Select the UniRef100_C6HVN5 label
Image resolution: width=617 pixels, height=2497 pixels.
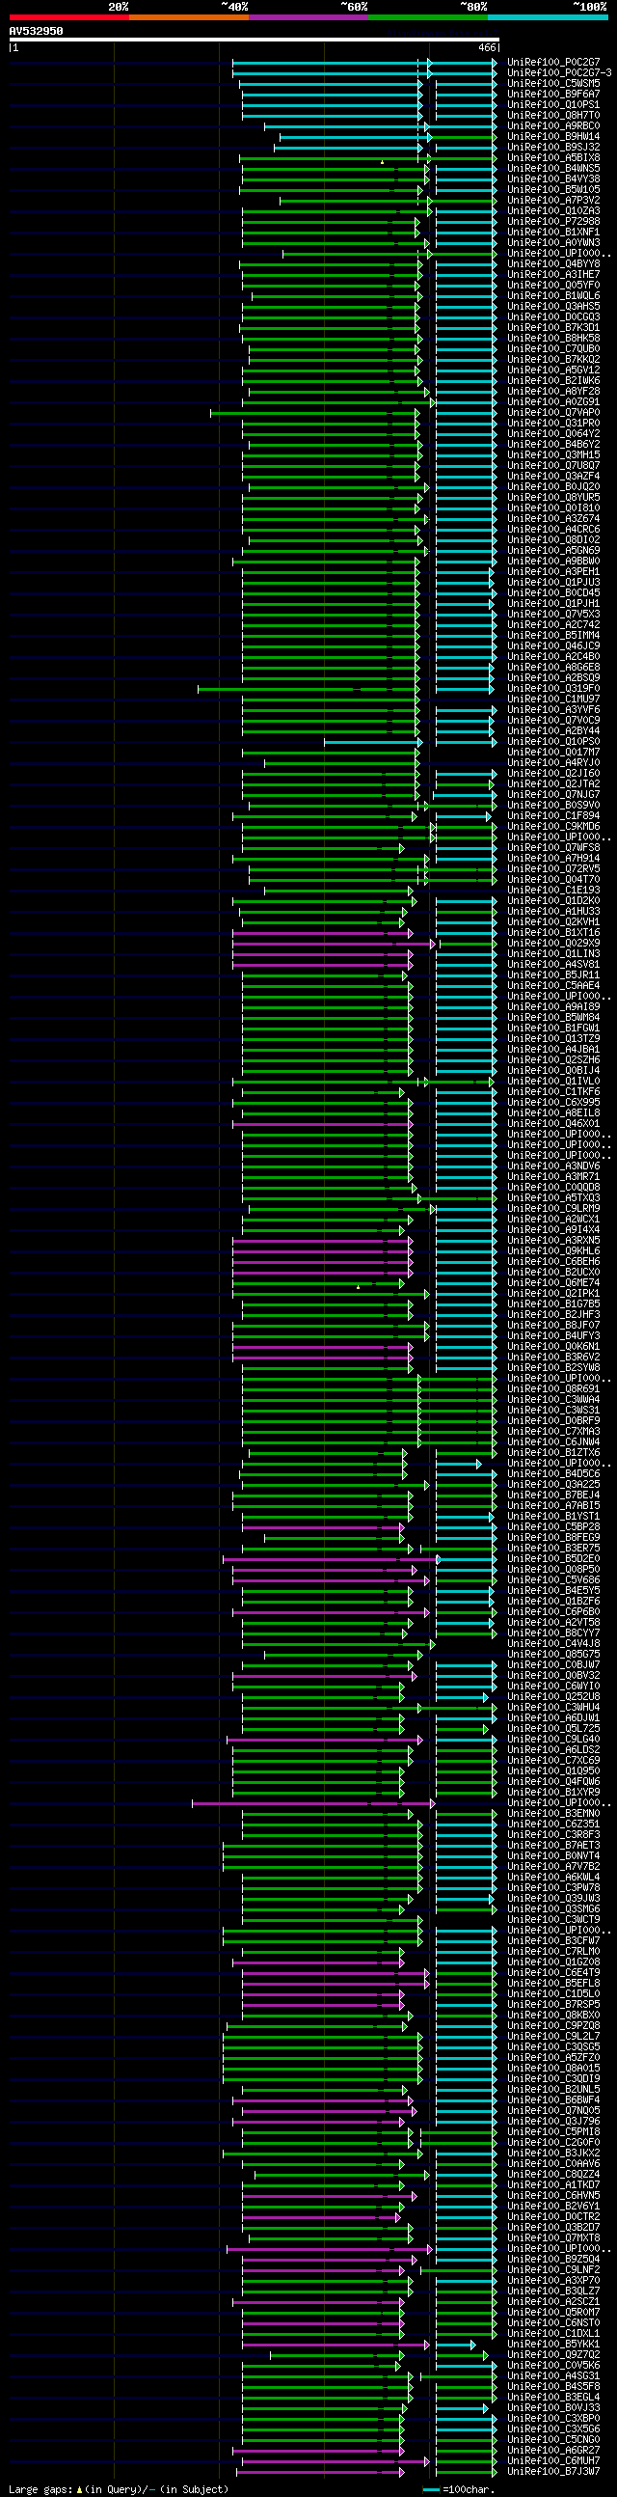point(553,2196)
